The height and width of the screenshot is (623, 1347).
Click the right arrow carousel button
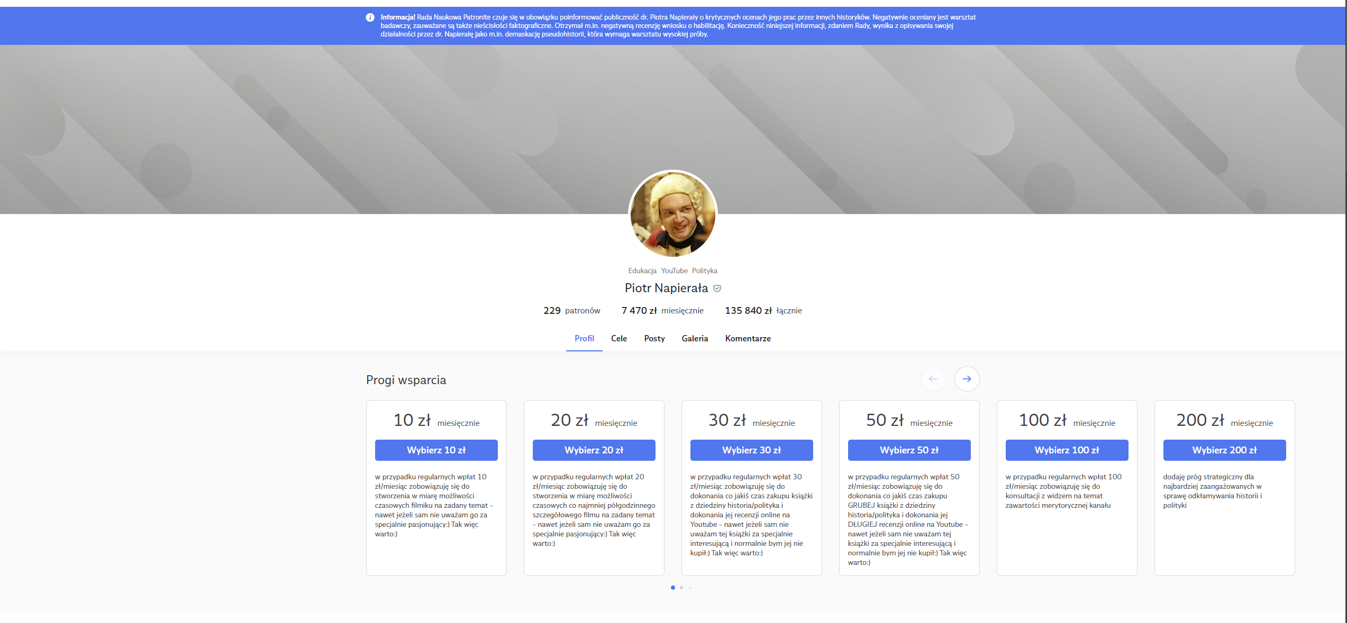(x=967, y=379)
